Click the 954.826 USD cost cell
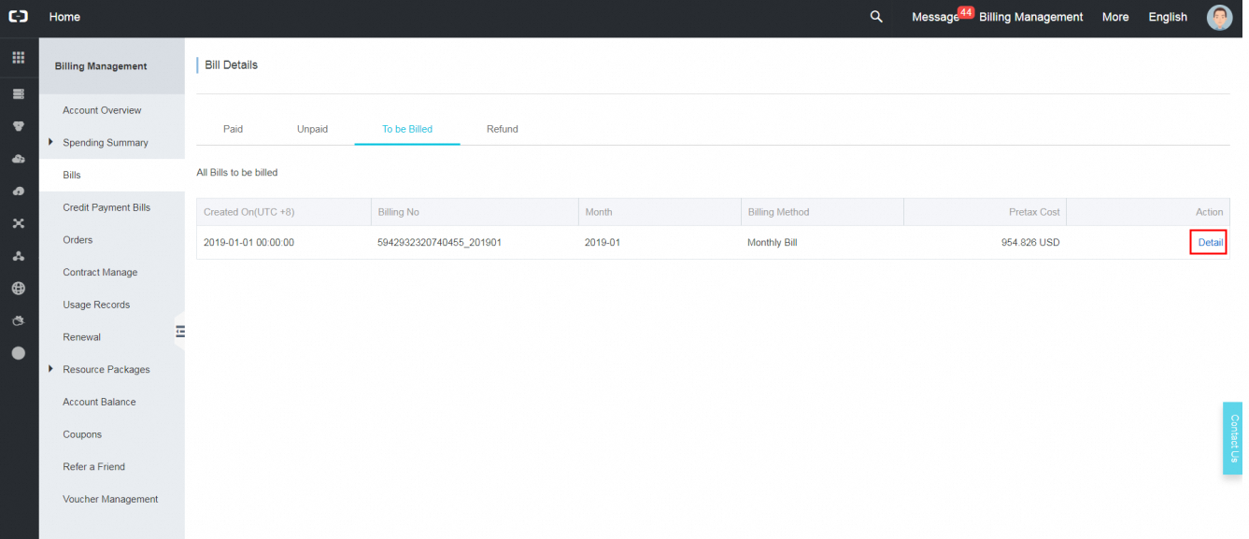The height and width of the screenshot is (539, 1249). pyautogui.click(x=1030, y=242)
